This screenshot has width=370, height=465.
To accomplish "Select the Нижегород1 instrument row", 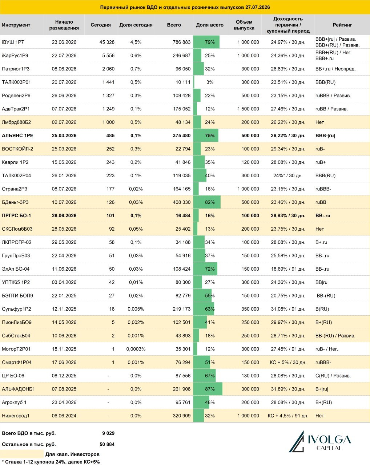I will click(x=185, y=416).
